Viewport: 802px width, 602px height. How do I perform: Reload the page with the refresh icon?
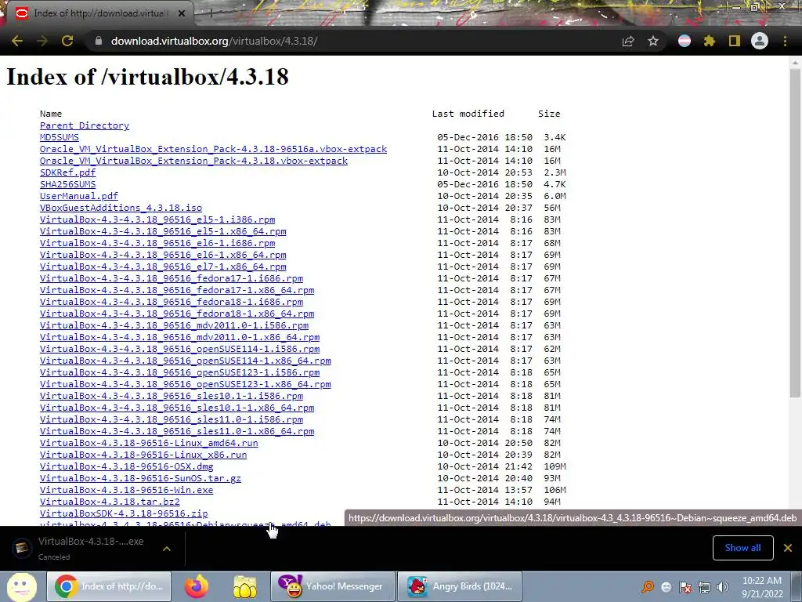coord(67,41)
